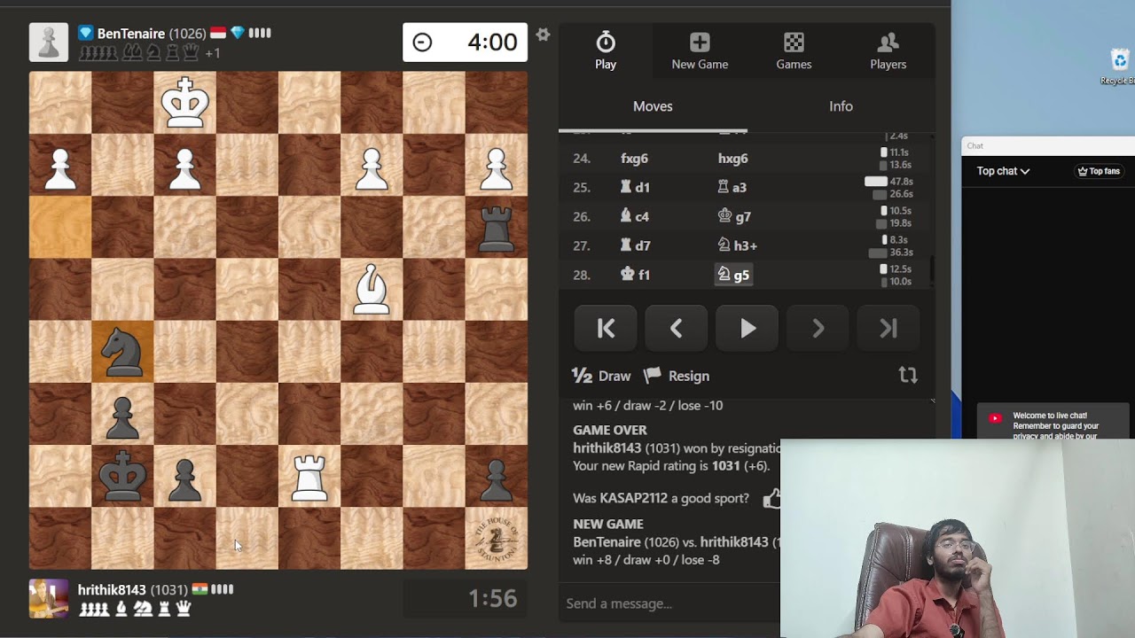Open the Games tab

(794, 51)
